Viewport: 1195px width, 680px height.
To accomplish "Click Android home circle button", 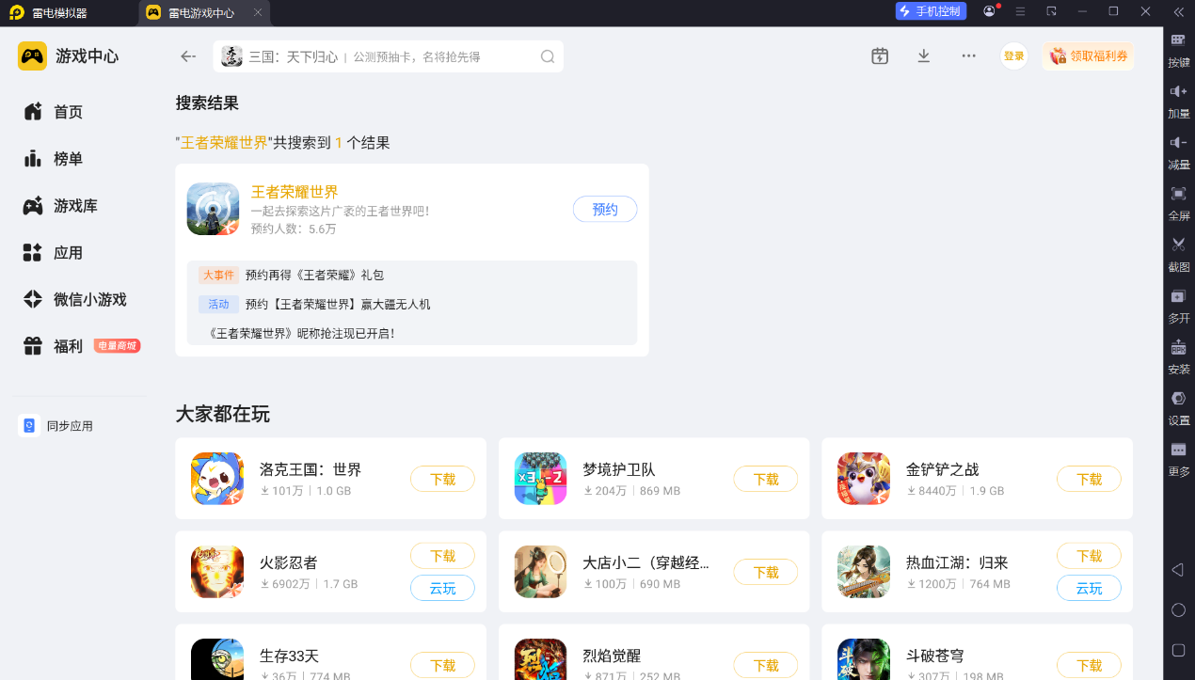I will point(1178,610).
